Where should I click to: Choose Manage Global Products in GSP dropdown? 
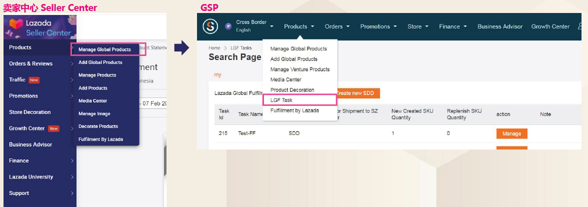[x=298, y=49]
